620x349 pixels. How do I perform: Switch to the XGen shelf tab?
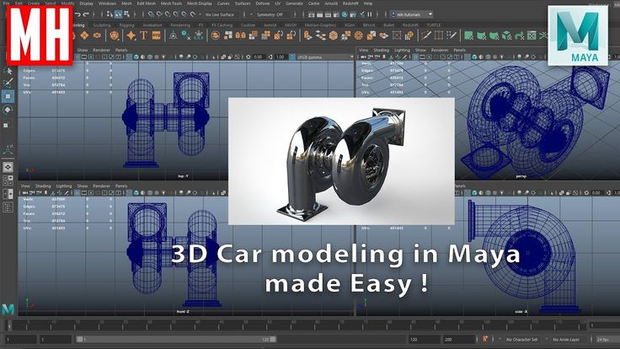click(x=350, y=25)
